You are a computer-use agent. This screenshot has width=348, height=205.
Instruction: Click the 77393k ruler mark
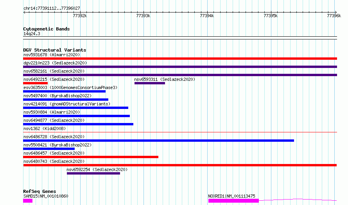pyautogui.click(x=143, y=16)
